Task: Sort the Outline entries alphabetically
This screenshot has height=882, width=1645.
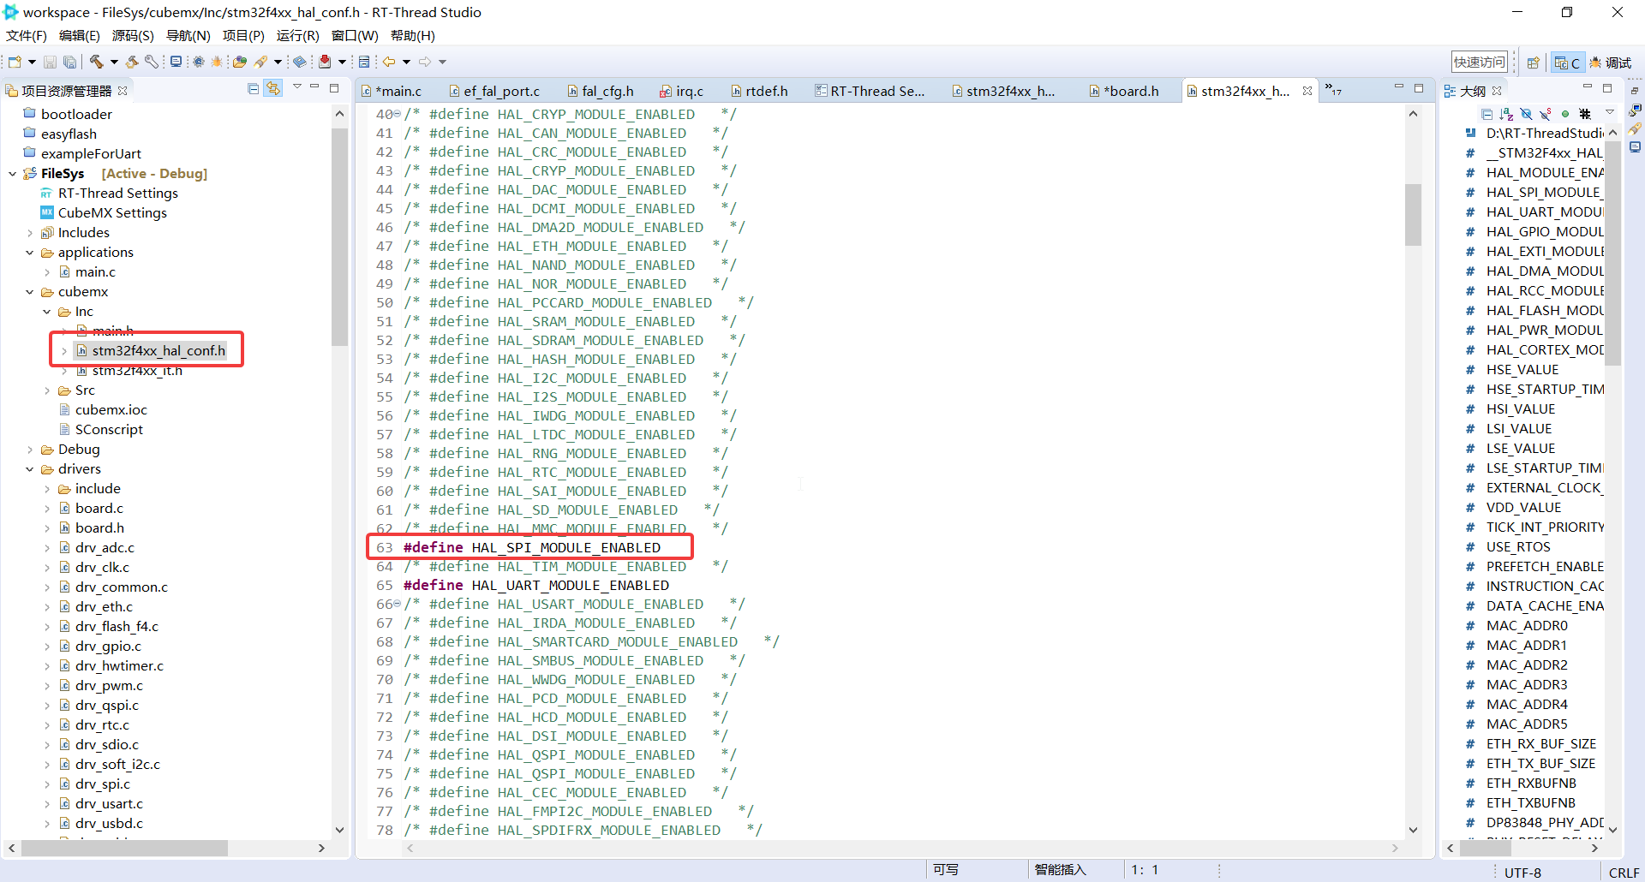Action: pos(1506,114)
